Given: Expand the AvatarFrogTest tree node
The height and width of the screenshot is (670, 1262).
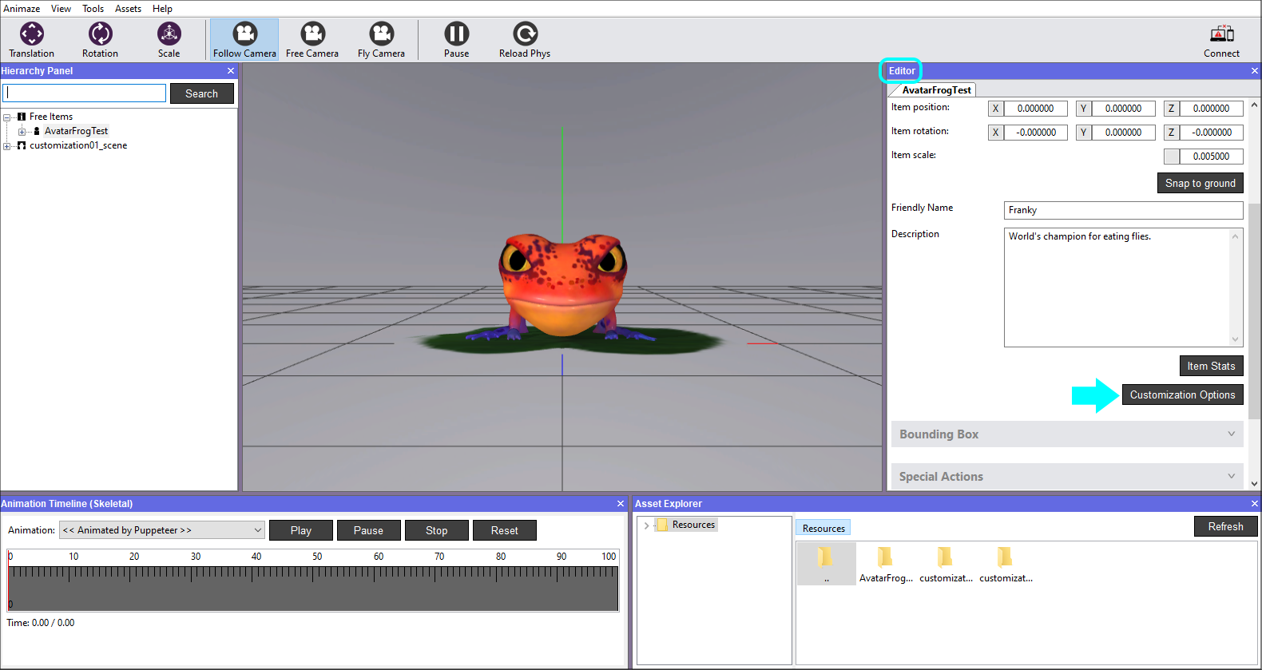Looking at the screenshot, I should [x=22, y=132].
